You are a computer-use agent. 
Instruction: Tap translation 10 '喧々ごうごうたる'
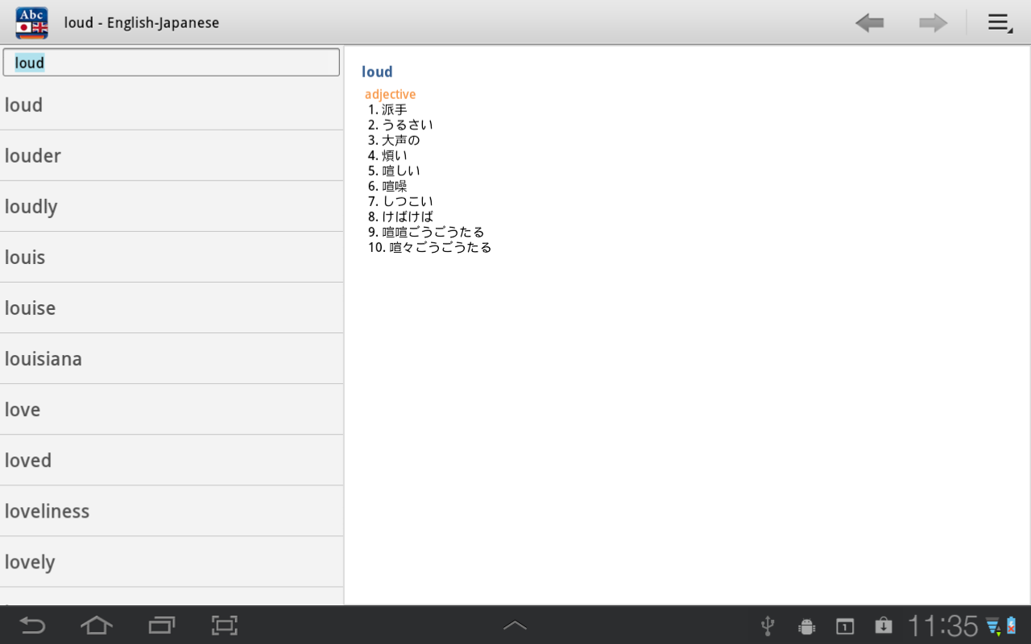(x=441, y=247)
